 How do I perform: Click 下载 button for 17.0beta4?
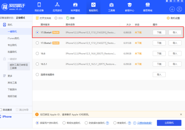pos(159,32)
